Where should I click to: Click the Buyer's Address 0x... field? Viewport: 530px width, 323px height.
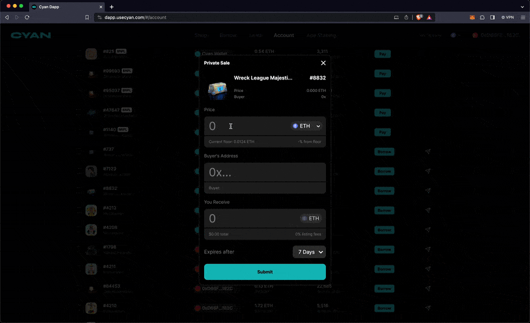tap(264, 172)
